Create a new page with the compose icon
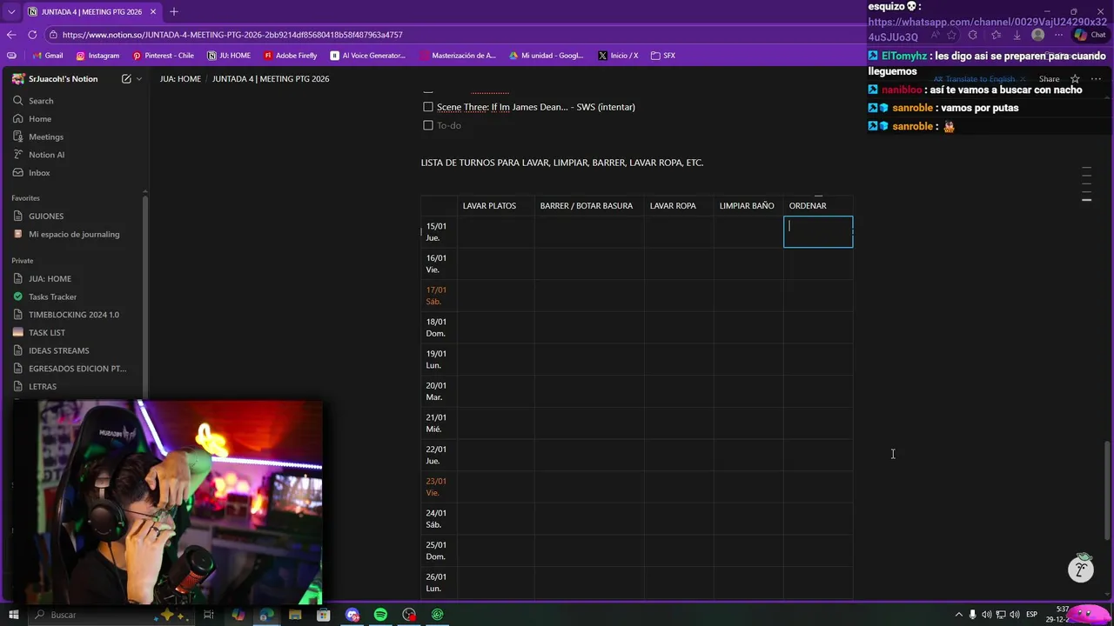This screenshot has width=1114, height=626. pos(126,79)
